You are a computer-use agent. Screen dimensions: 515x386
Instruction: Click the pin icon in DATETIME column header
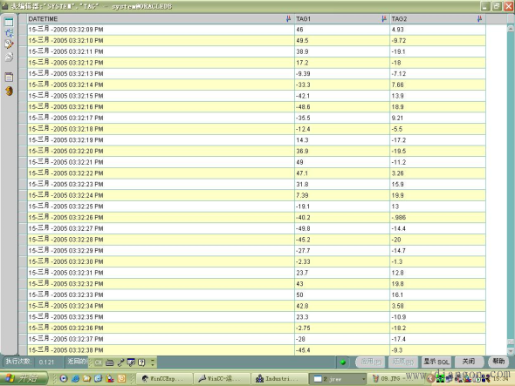click(288, 19)
